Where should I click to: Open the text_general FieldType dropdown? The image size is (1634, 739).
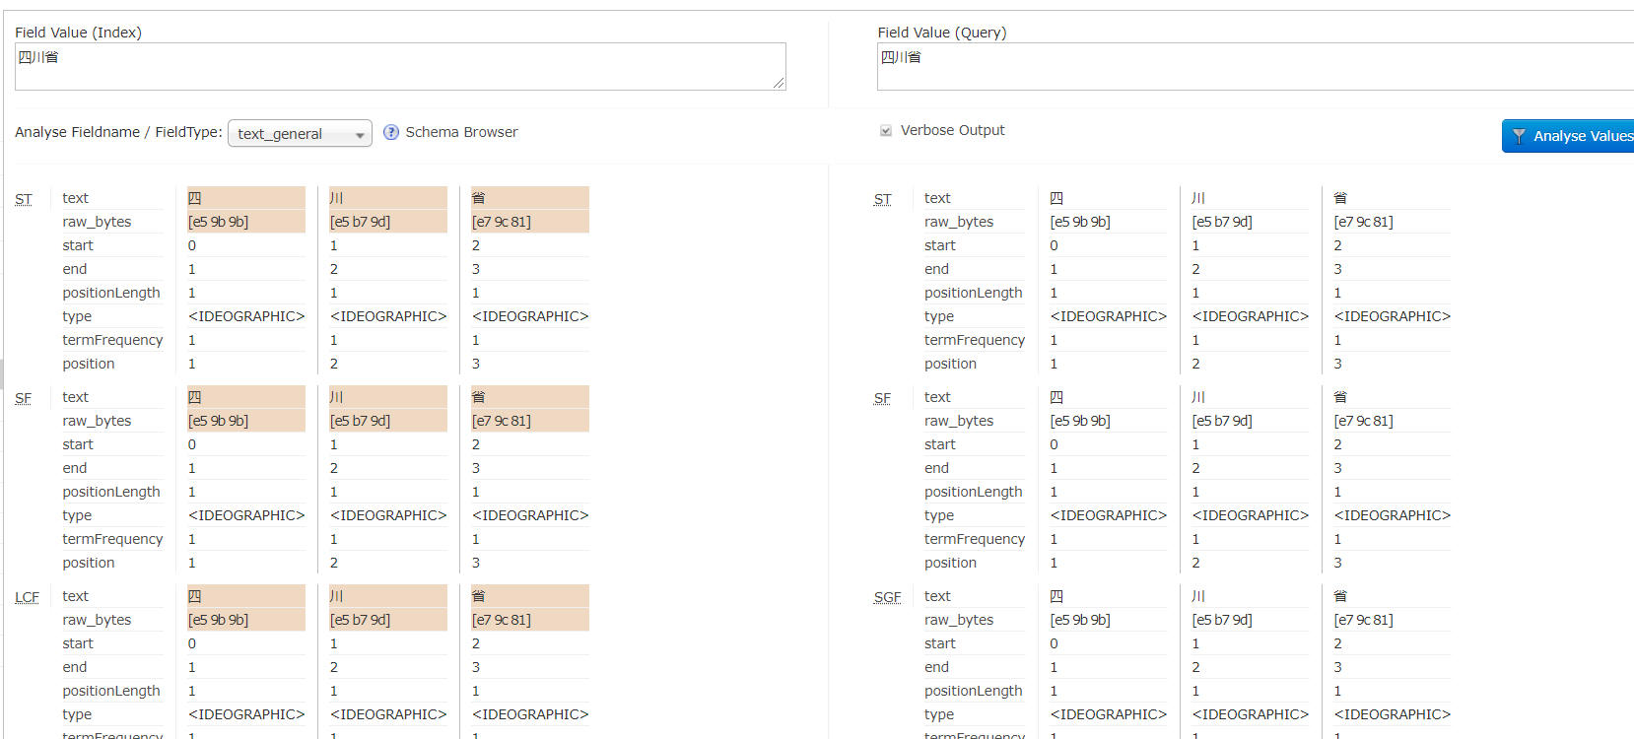pyautogui.click(x=300, y=133)
